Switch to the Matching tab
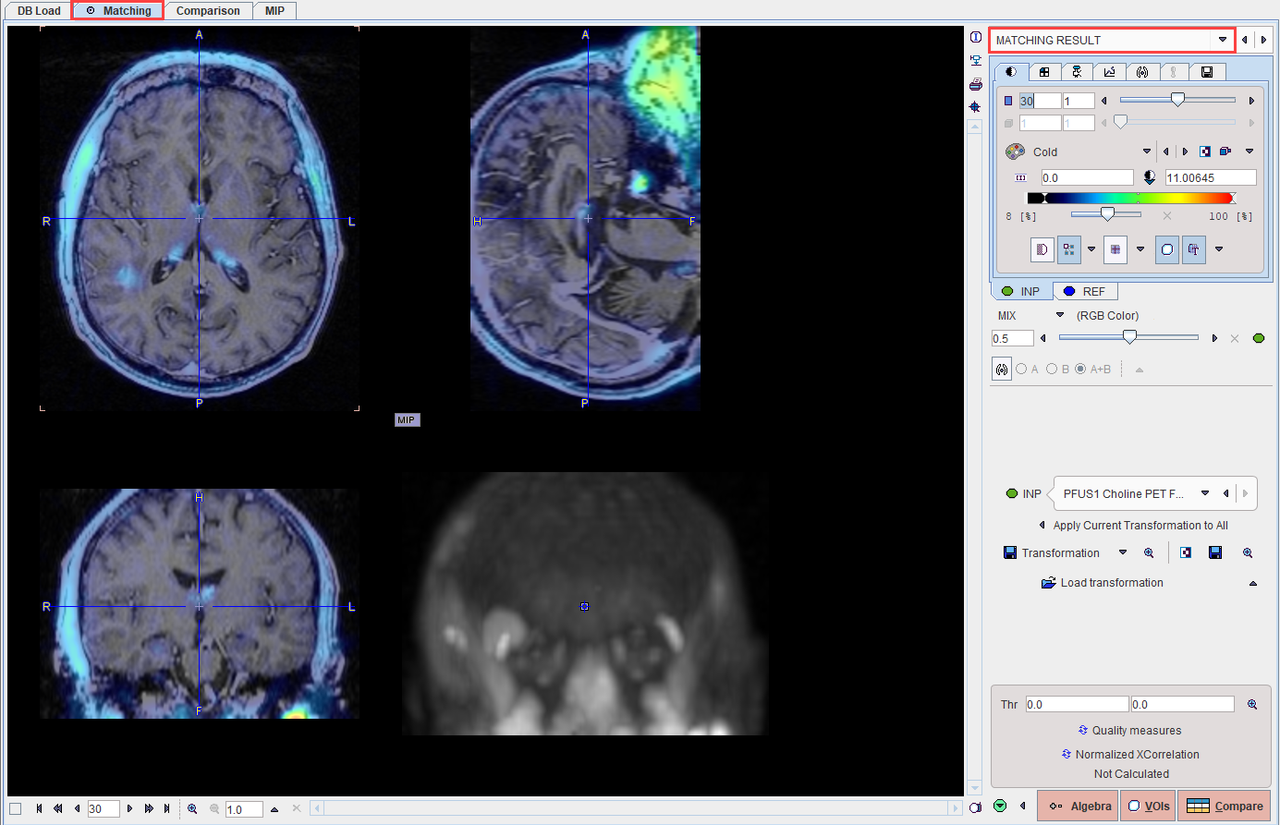This screenshot has width=1280, height=825. [118, 11]
